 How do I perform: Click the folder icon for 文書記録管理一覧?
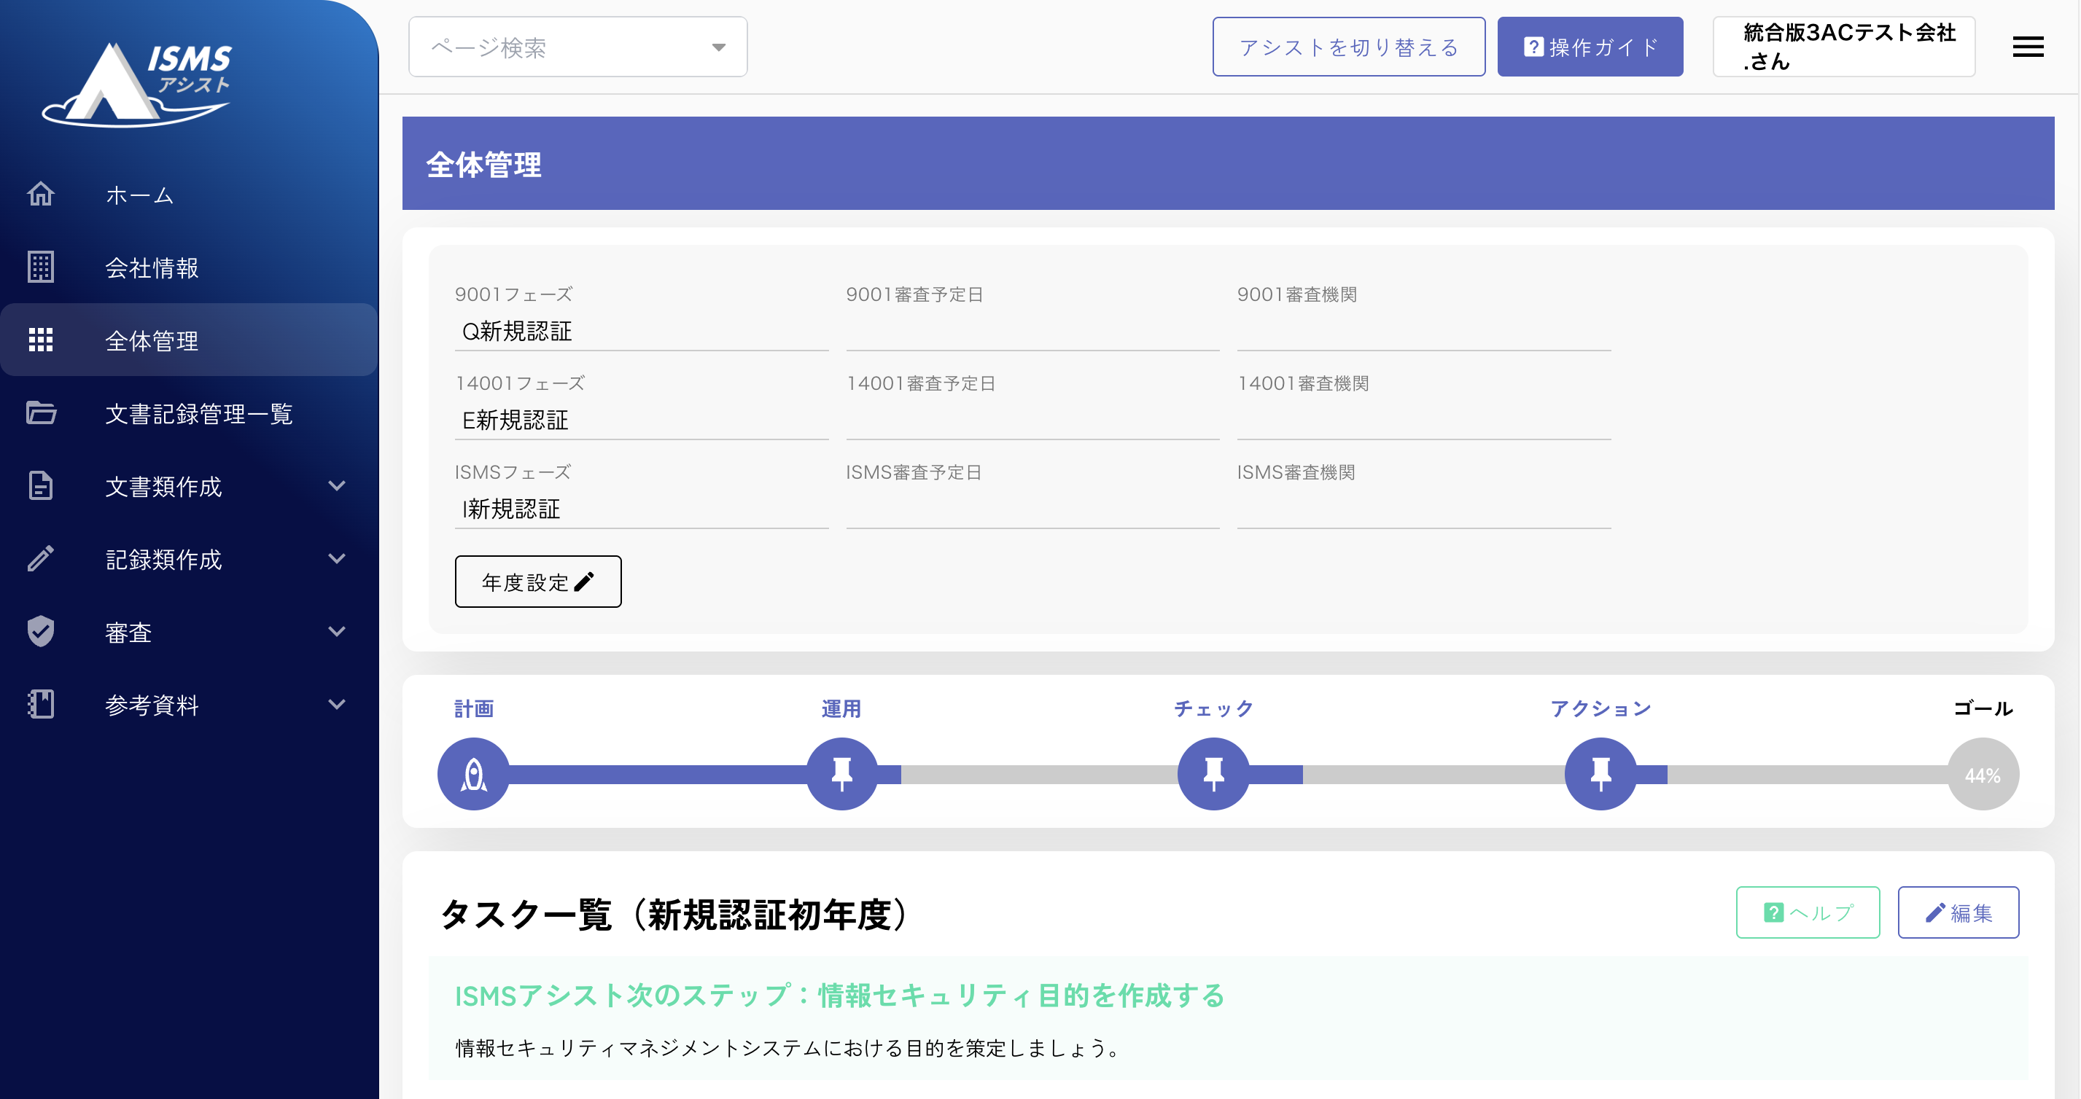[40, 413]
